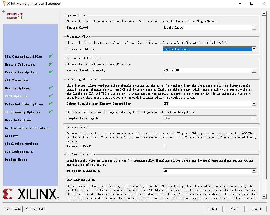
Task: Cancel the wizard
Action: tap(257, 209)
